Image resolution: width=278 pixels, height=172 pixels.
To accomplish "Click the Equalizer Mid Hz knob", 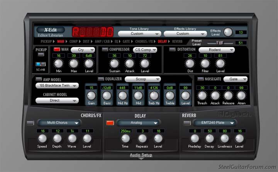I will point(122,96).
